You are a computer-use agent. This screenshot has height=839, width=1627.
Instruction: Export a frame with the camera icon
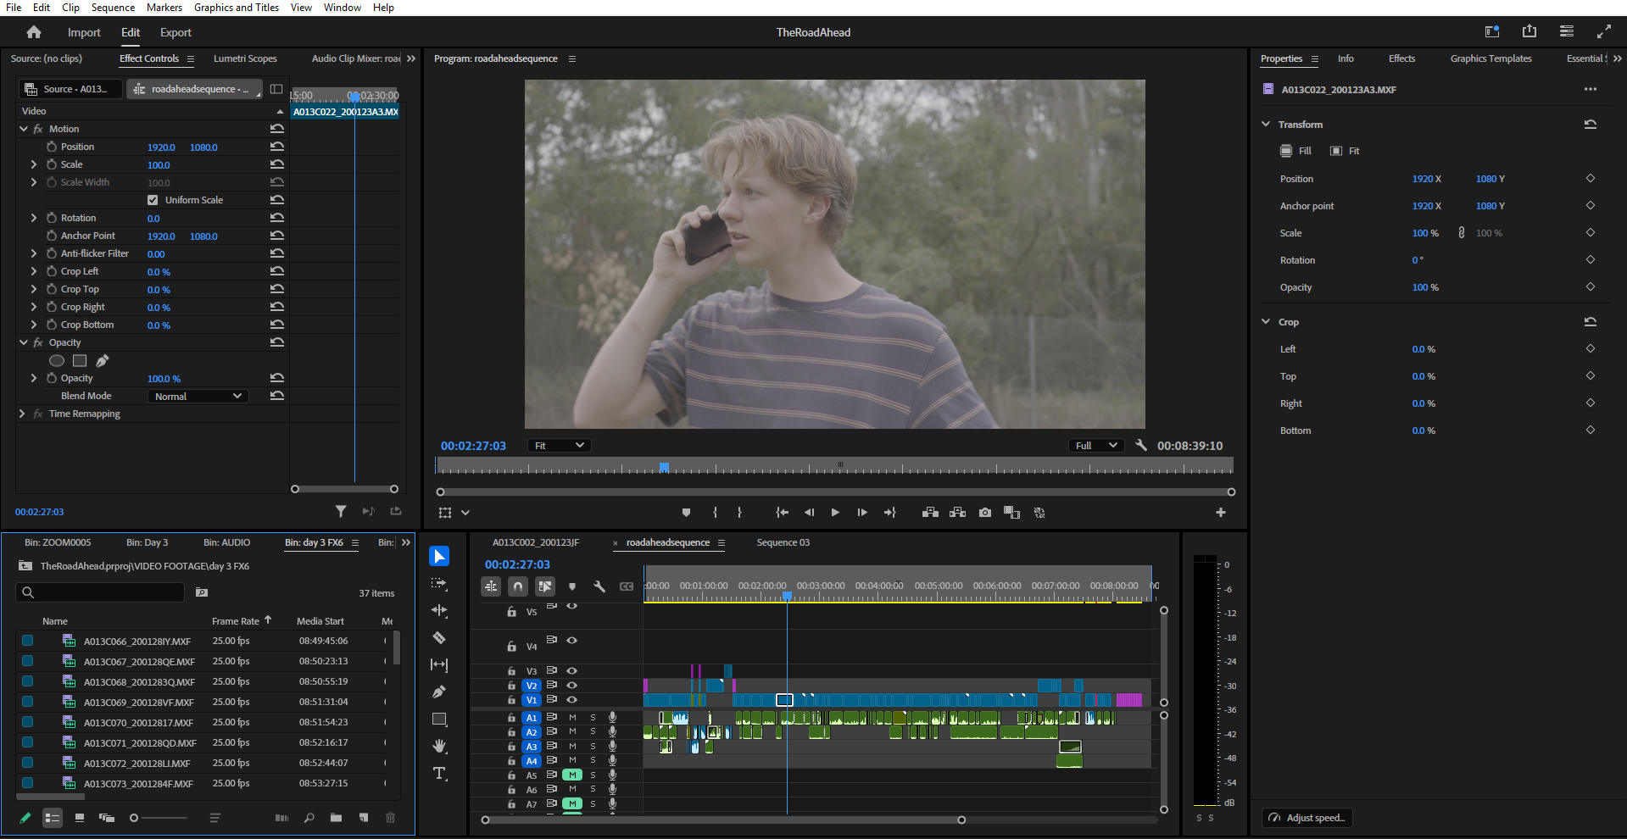coord(984,512)
